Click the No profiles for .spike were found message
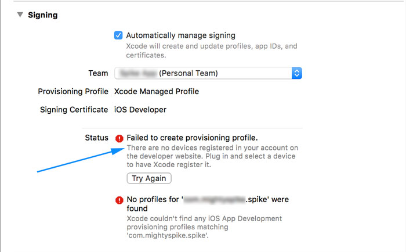The width and height of the screenshot is (406, 252). click(208, 204)
